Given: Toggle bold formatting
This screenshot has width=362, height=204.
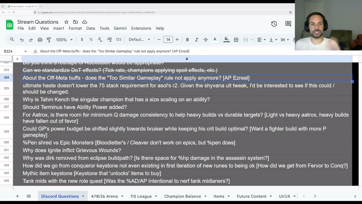Looking at the screenshot, I should (x=187, y=40).
